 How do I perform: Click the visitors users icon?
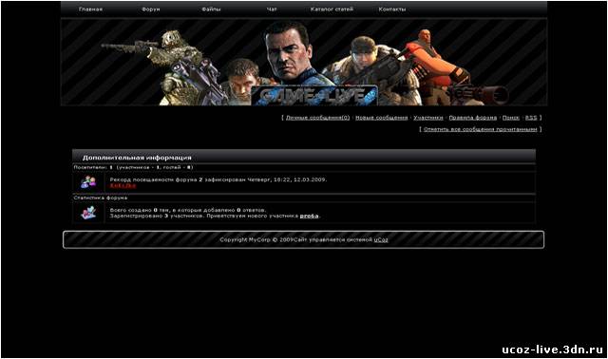tap(88, 181)
